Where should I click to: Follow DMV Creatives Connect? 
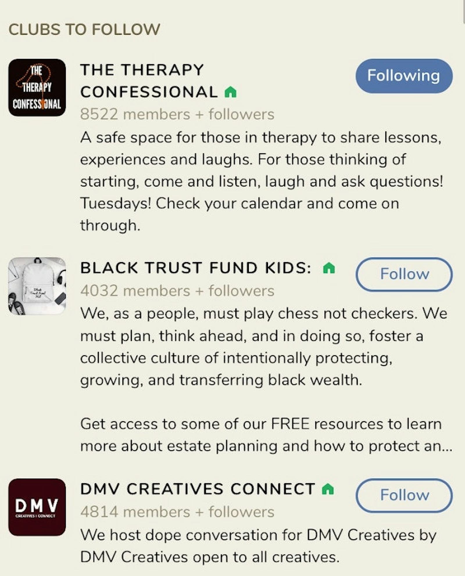(x=404, y=495)
